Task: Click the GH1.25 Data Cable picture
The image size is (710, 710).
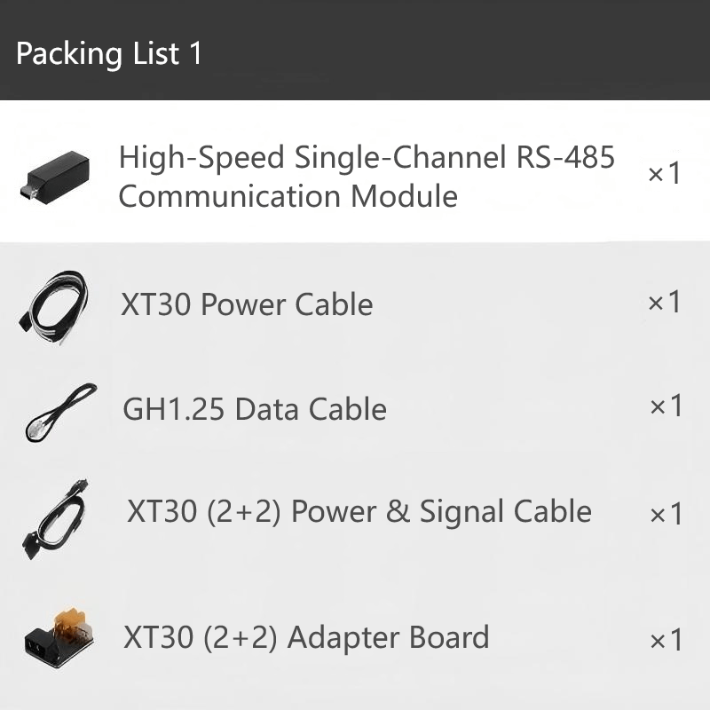Action: tap(59, 410)
